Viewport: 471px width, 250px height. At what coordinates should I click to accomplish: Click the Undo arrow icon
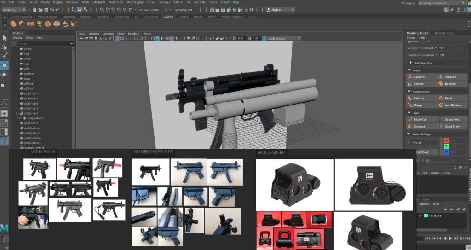(x=52, y=10)
